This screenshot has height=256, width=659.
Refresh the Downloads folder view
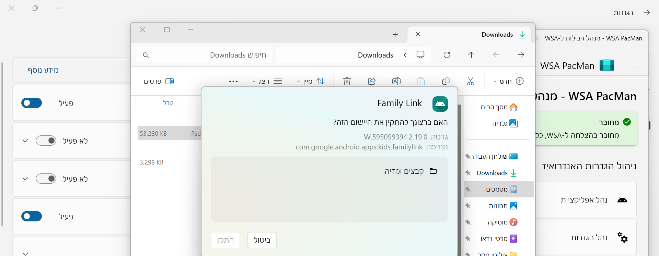(447, 55)
